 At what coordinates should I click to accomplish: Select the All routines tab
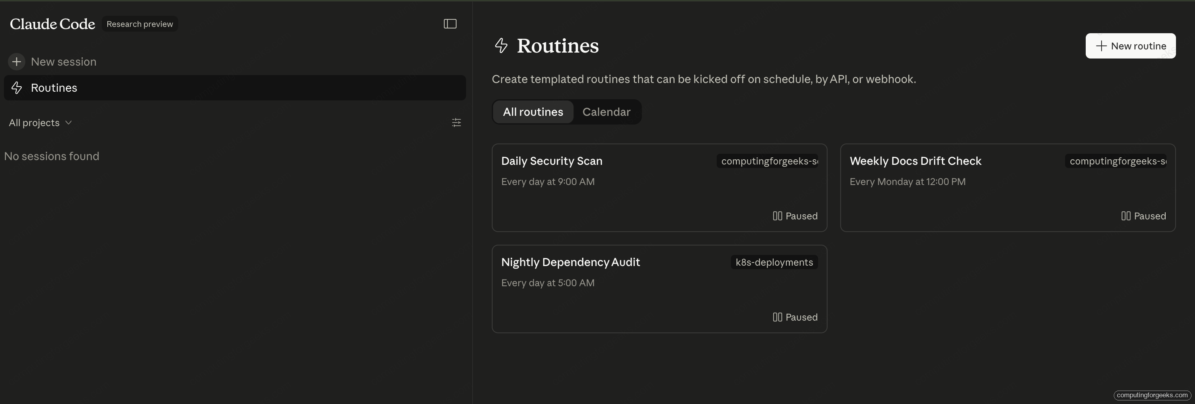[x=533, y=111]
